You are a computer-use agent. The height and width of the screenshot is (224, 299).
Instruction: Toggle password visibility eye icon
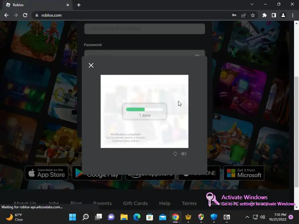click(x=197, y=56)
